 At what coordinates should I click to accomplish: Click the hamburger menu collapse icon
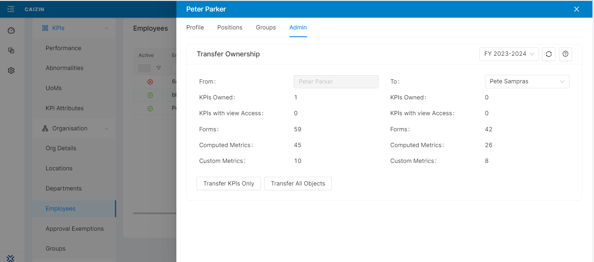click(11, 9)
